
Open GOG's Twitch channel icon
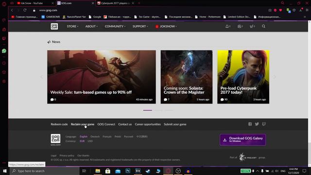[x=264, y=124]
